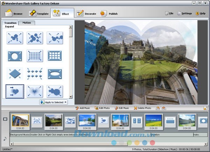Select the ink splash transition effect
This screenshot has height=152, width=210.
[55, 91]
